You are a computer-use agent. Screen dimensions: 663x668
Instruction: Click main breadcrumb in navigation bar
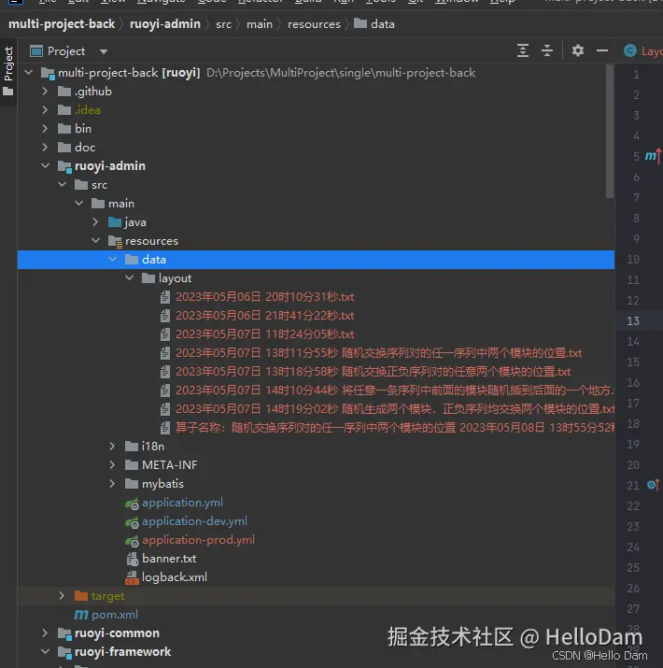coord(260,24)
